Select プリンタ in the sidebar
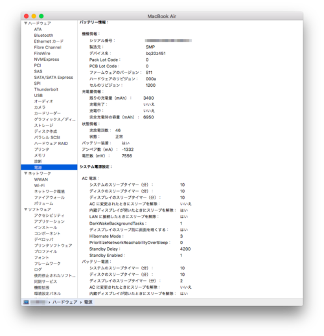The width and height of the screenshot is (324, 336). (x=41, y=150)
